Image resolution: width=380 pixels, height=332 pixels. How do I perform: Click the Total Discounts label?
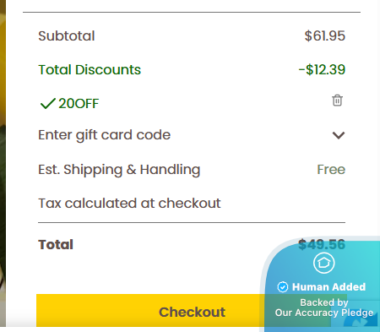90,69
